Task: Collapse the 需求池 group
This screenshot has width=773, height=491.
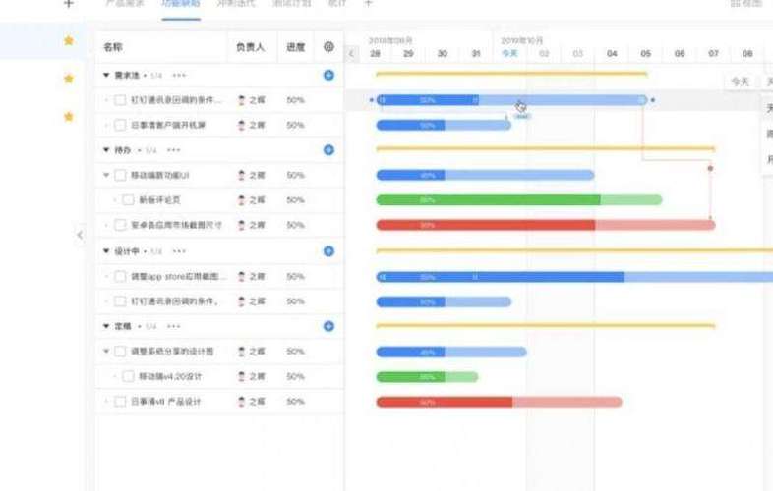Action: [x=106, y=75]
